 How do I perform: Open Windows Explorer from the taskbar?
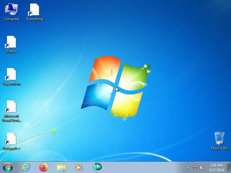[62, 168]
